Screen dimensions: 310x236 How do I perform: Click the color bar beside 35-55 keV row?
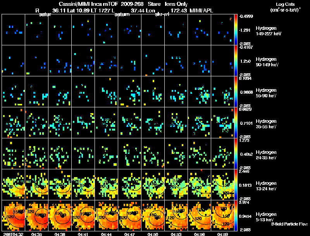coord(236,123)
